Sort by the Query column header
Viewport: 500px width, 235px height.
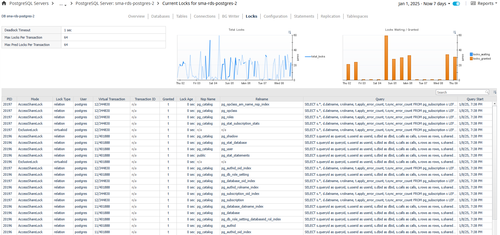point(380,99)
